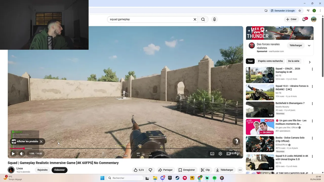Bookmark this page with the star icon

(x=300, y=11)
